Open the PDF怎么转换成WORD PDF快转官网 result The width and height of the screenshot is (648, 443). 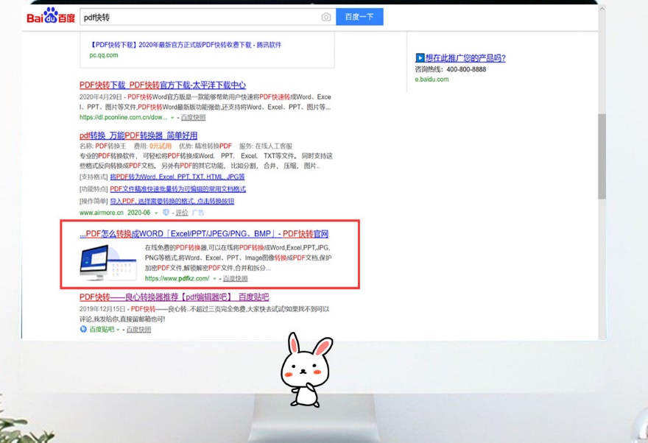[204, 234]
